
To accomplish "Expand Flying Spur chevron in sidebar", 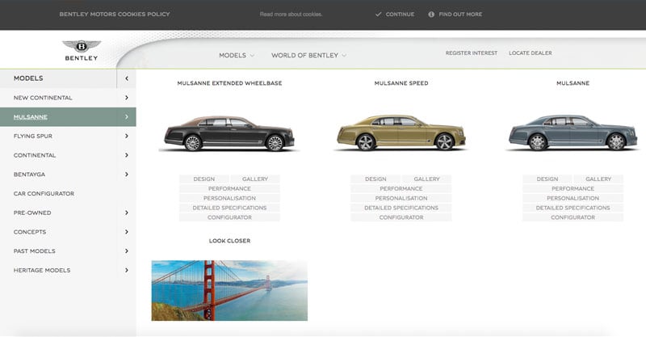I will coord(127,136).
